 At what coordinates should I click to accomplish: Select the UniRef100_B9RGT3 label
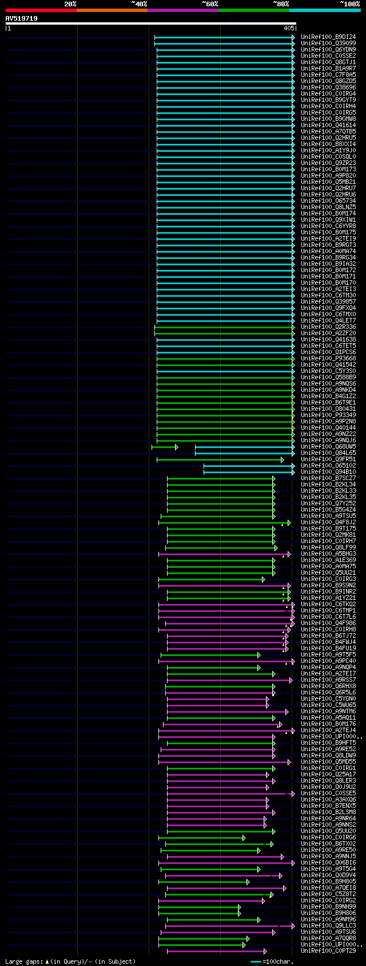pos(328,245)
